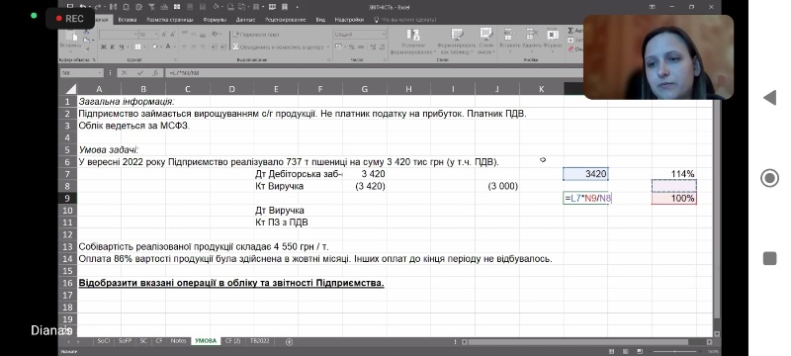This screenshot has width=791, height=356.
Task: Cancel the formula with the X icon
Action: pos(125,73)
